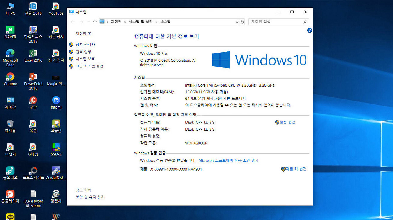Image resolution: width=393 pixels, height=220 pixels.
Task: Open 고급 시스템 설정 link
Action: 89,66
